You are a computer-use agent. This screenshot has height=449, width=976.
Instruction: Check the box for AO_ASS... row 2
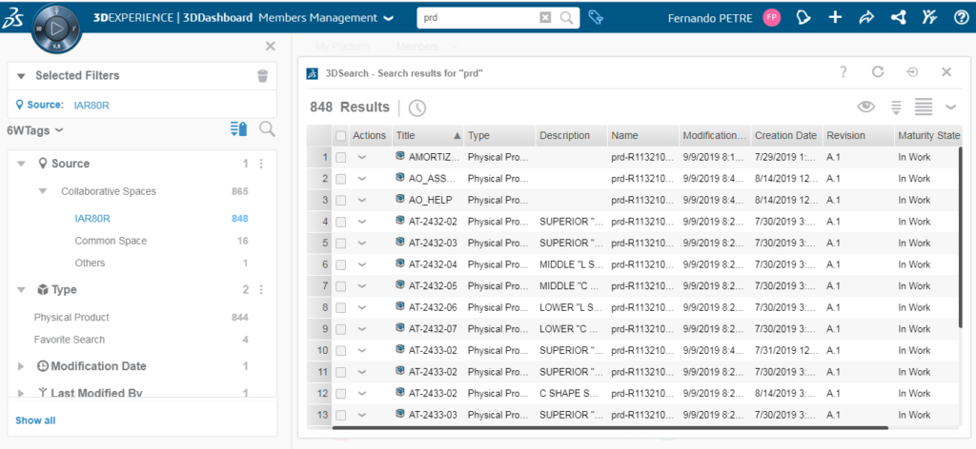[x=340, y=179]
